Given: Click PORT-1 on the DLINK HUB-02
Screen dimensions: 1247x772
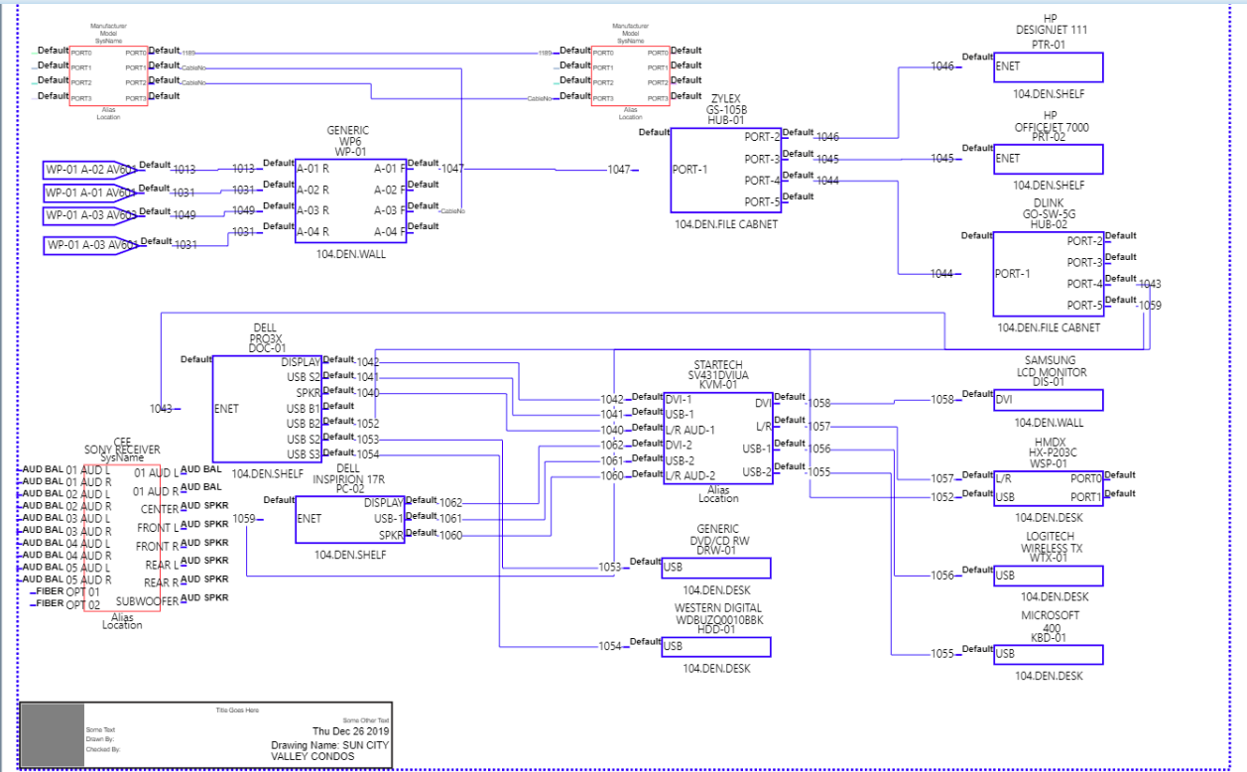Looking at the screenshot, I should (x=1013, y=274).
